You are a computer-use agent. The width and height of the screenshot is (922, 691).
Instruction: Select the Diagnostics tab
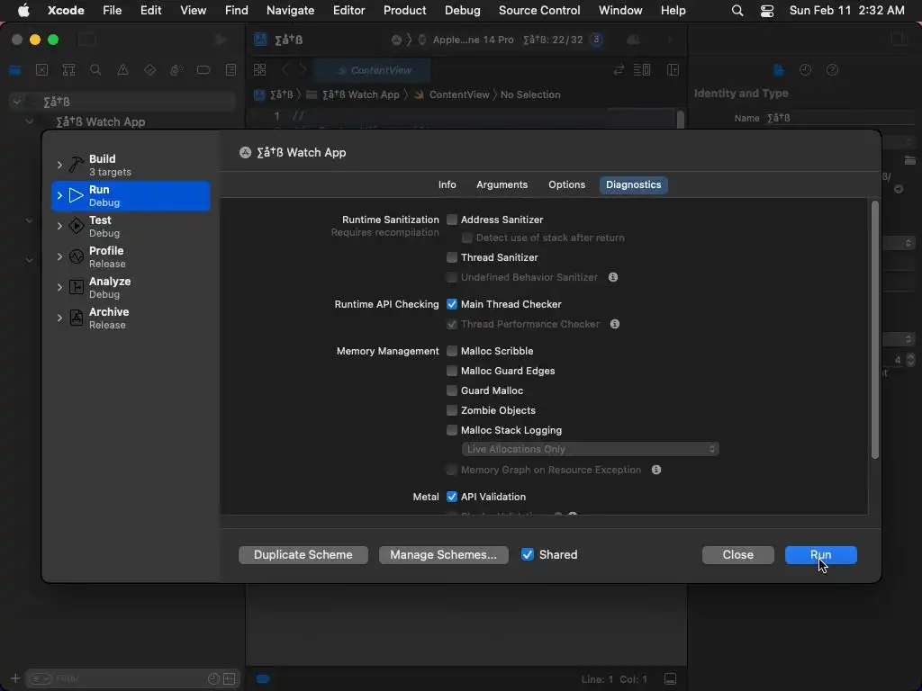coord(633,185)
